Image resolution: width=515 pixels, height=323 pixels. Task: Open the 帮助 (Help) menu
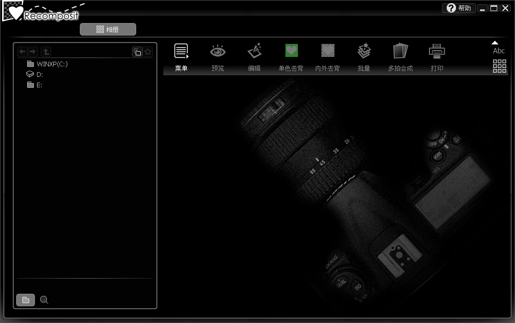coord(459,8)
